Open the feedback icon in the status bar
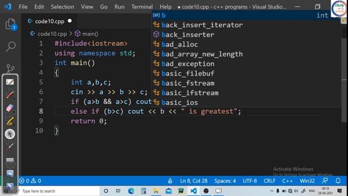The image size is (348, 196). (325, 181)
